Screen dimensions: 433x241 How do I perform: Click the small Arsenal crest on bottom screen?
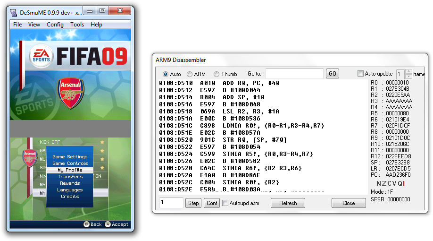30,158
